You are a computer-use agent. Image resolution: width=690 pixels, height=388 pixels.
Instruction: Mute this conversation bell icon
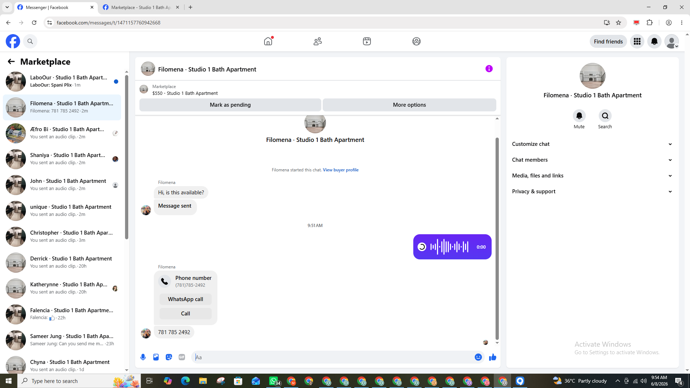click(579, 116)
